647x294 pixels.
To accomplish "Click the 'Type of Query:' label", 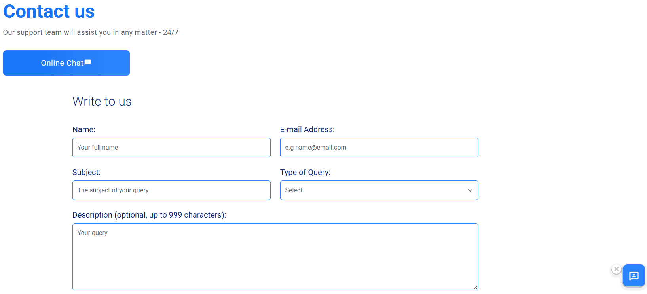I will [x=305, y=172].
